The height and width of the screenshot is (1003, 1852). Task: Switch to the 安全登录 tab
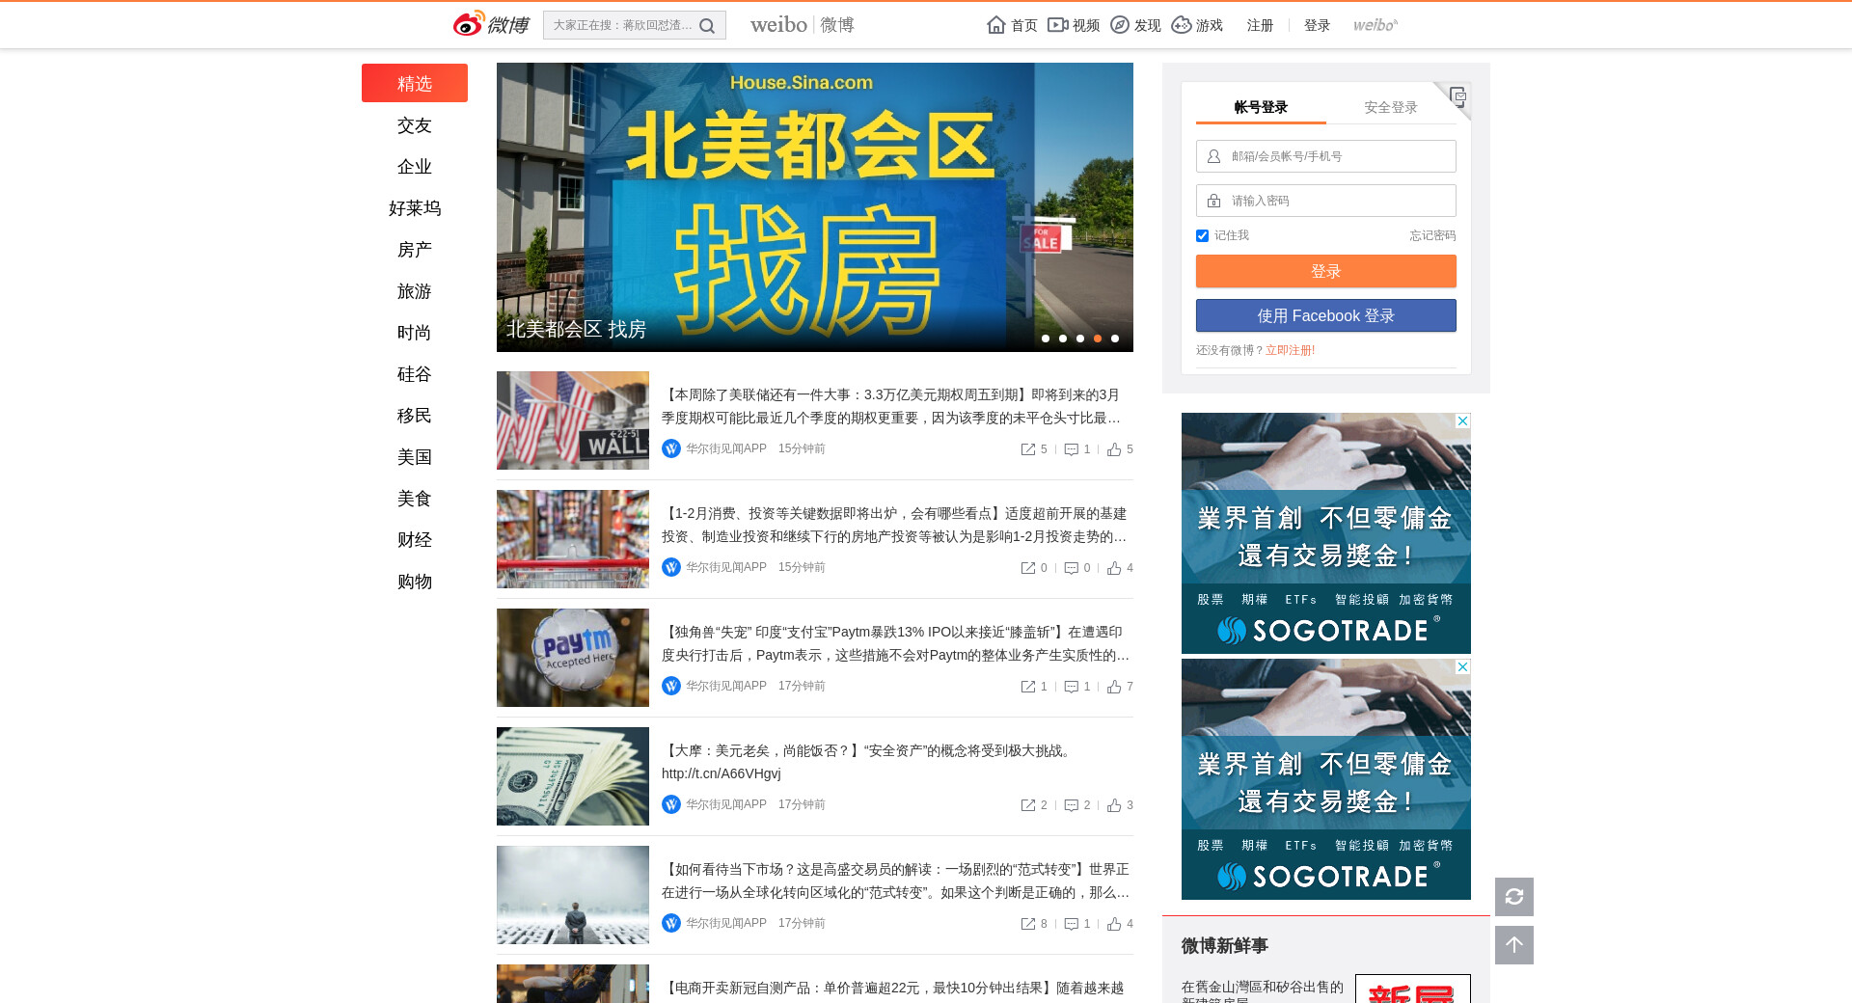[x=1390, y=107]
